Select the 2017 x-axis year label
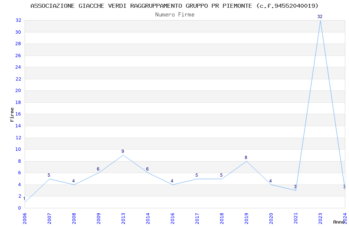The image size is (349, 226). [197, 219]
